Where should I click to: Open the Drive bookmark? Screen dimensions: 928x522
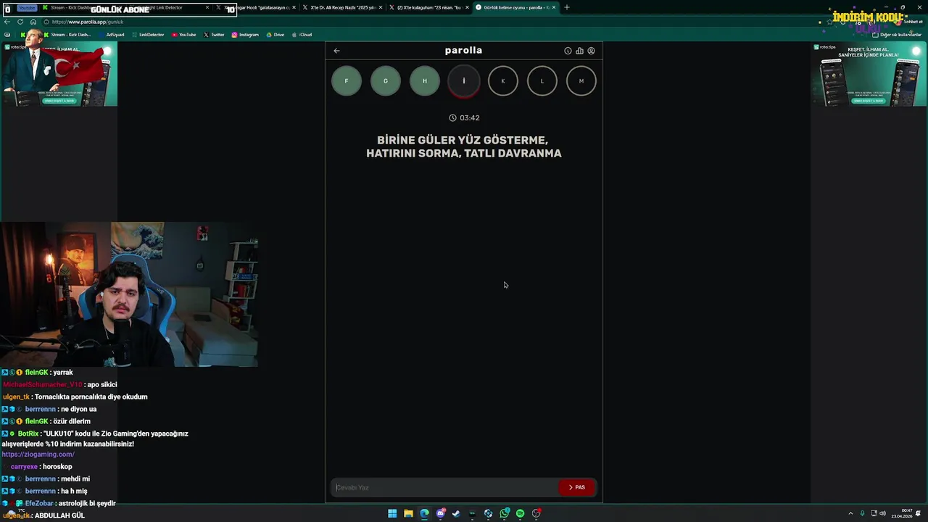point(275,35)
